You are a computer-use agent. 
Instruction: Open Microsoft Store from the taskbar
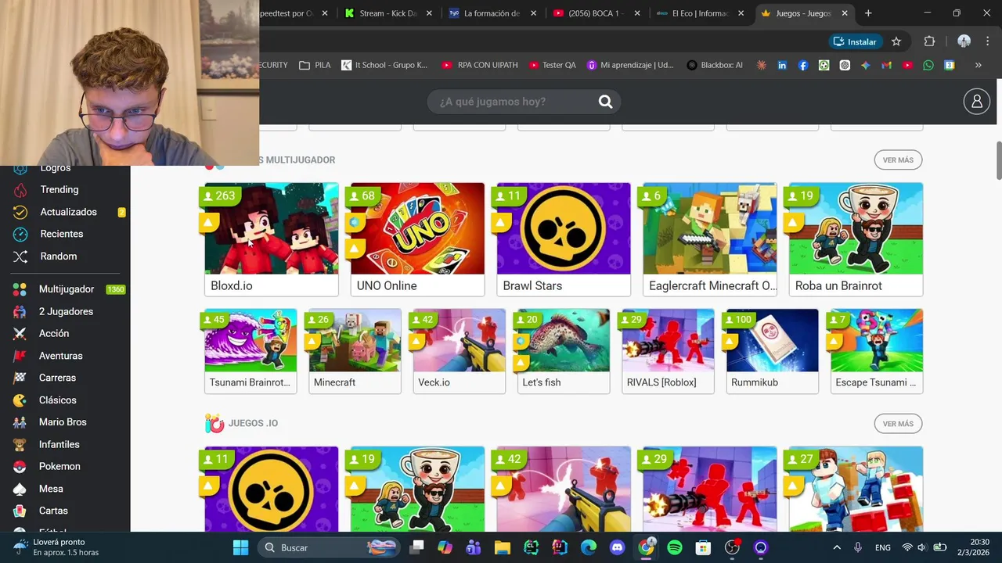tap(703, 547)
